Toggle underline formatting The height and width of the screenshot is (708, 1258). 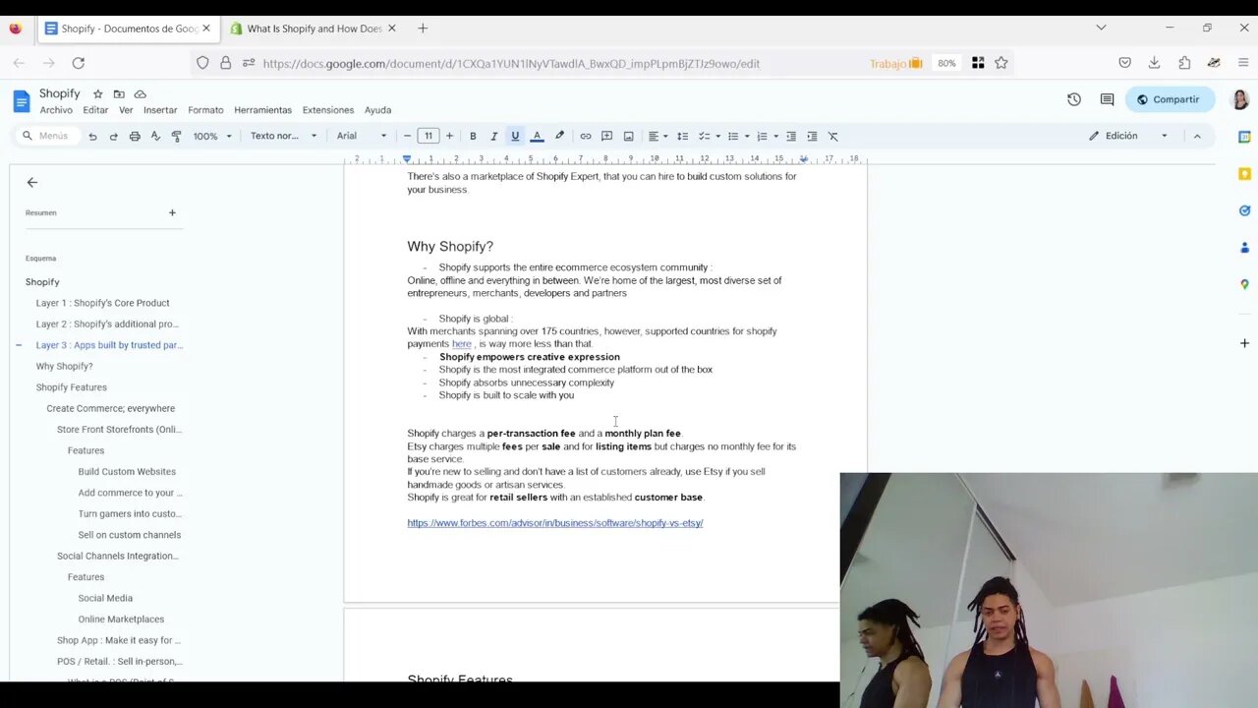click(515, 136)
